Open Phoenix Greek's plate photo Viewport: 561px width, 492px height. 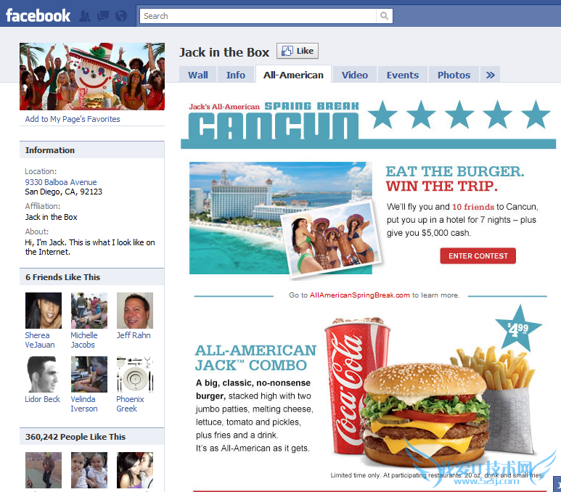tap(135, 374)
